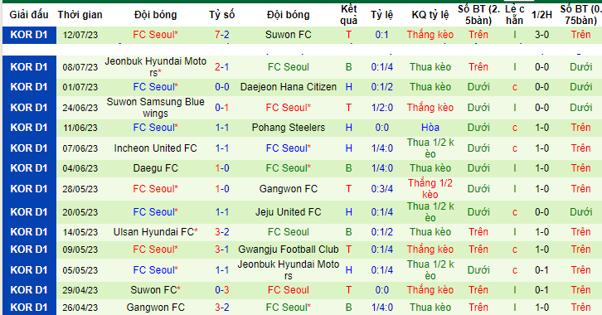Click the Giải đấu column header
602x315 pixels.
tap(29, 15)
